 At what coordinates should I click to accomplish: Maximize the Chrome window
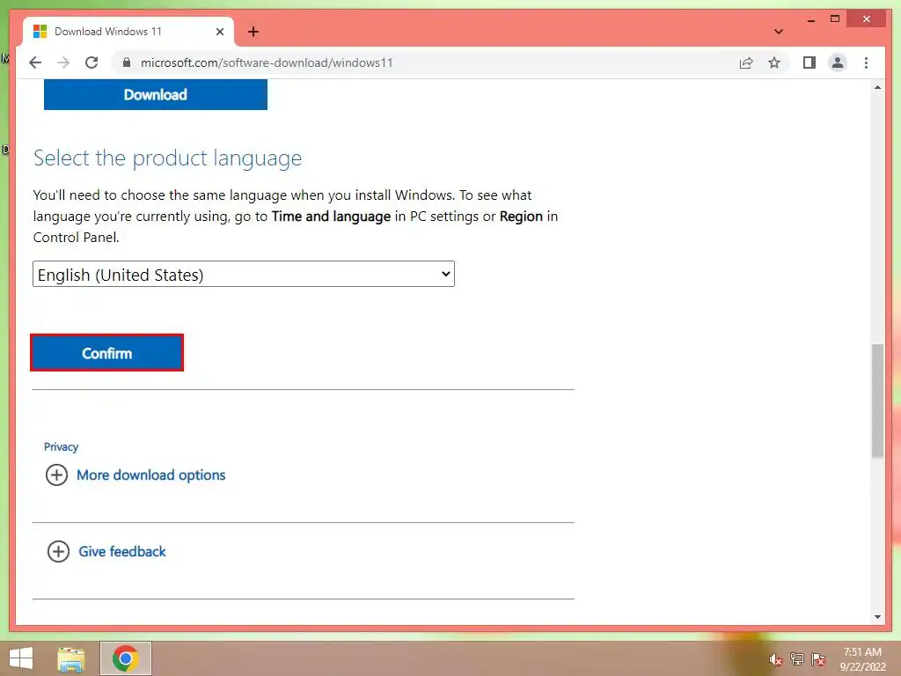point(835,19)
